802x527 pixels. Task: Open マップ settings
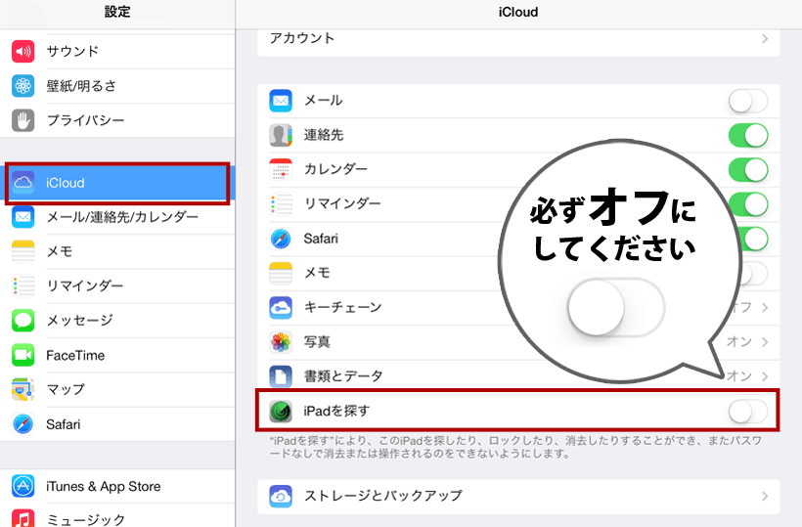(117, 389)
